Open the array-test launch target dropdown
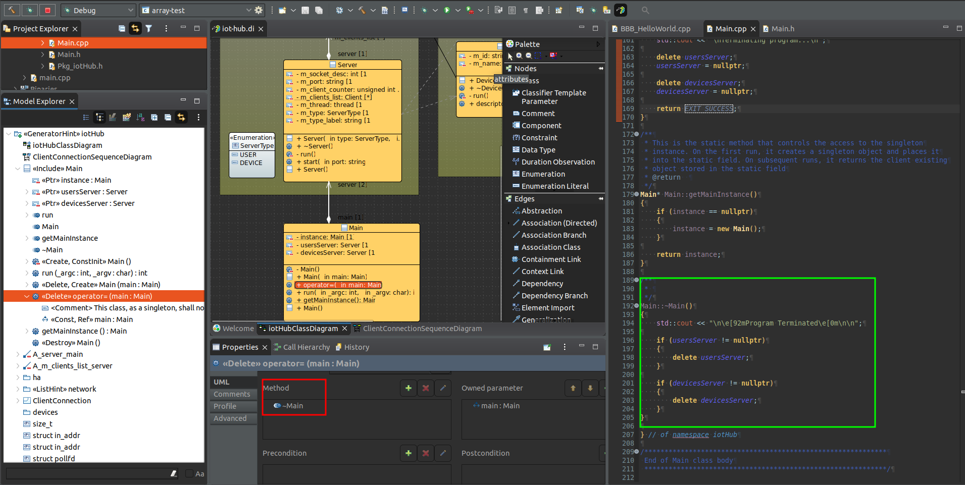 [x=248, y=10]
